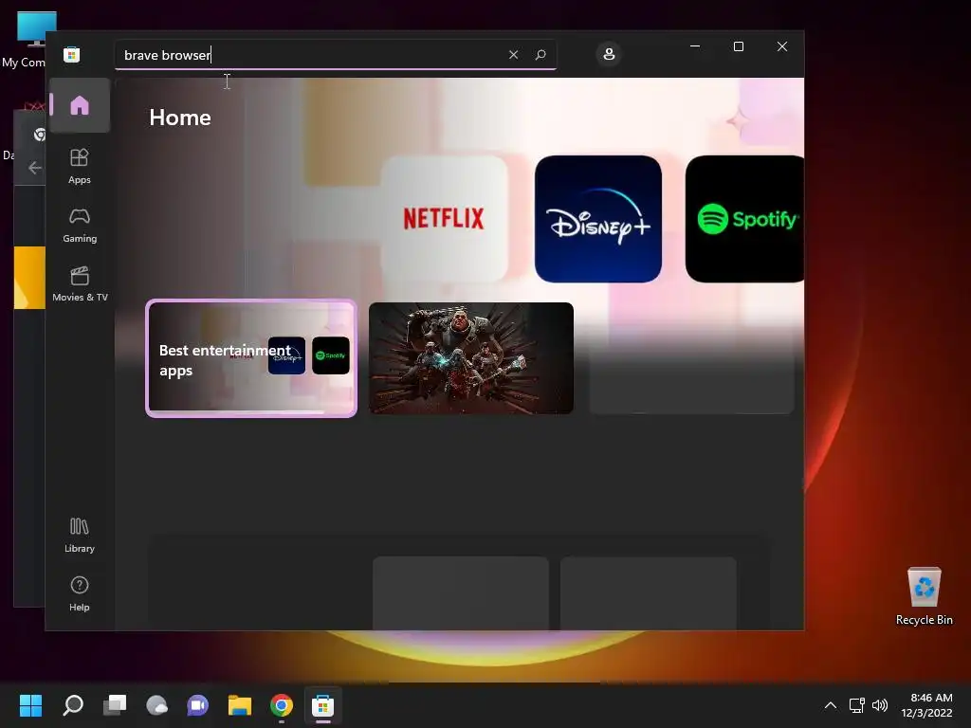The image size is (971, 728).
Task: Open the Gaming section
Action: tap(80, 226)
